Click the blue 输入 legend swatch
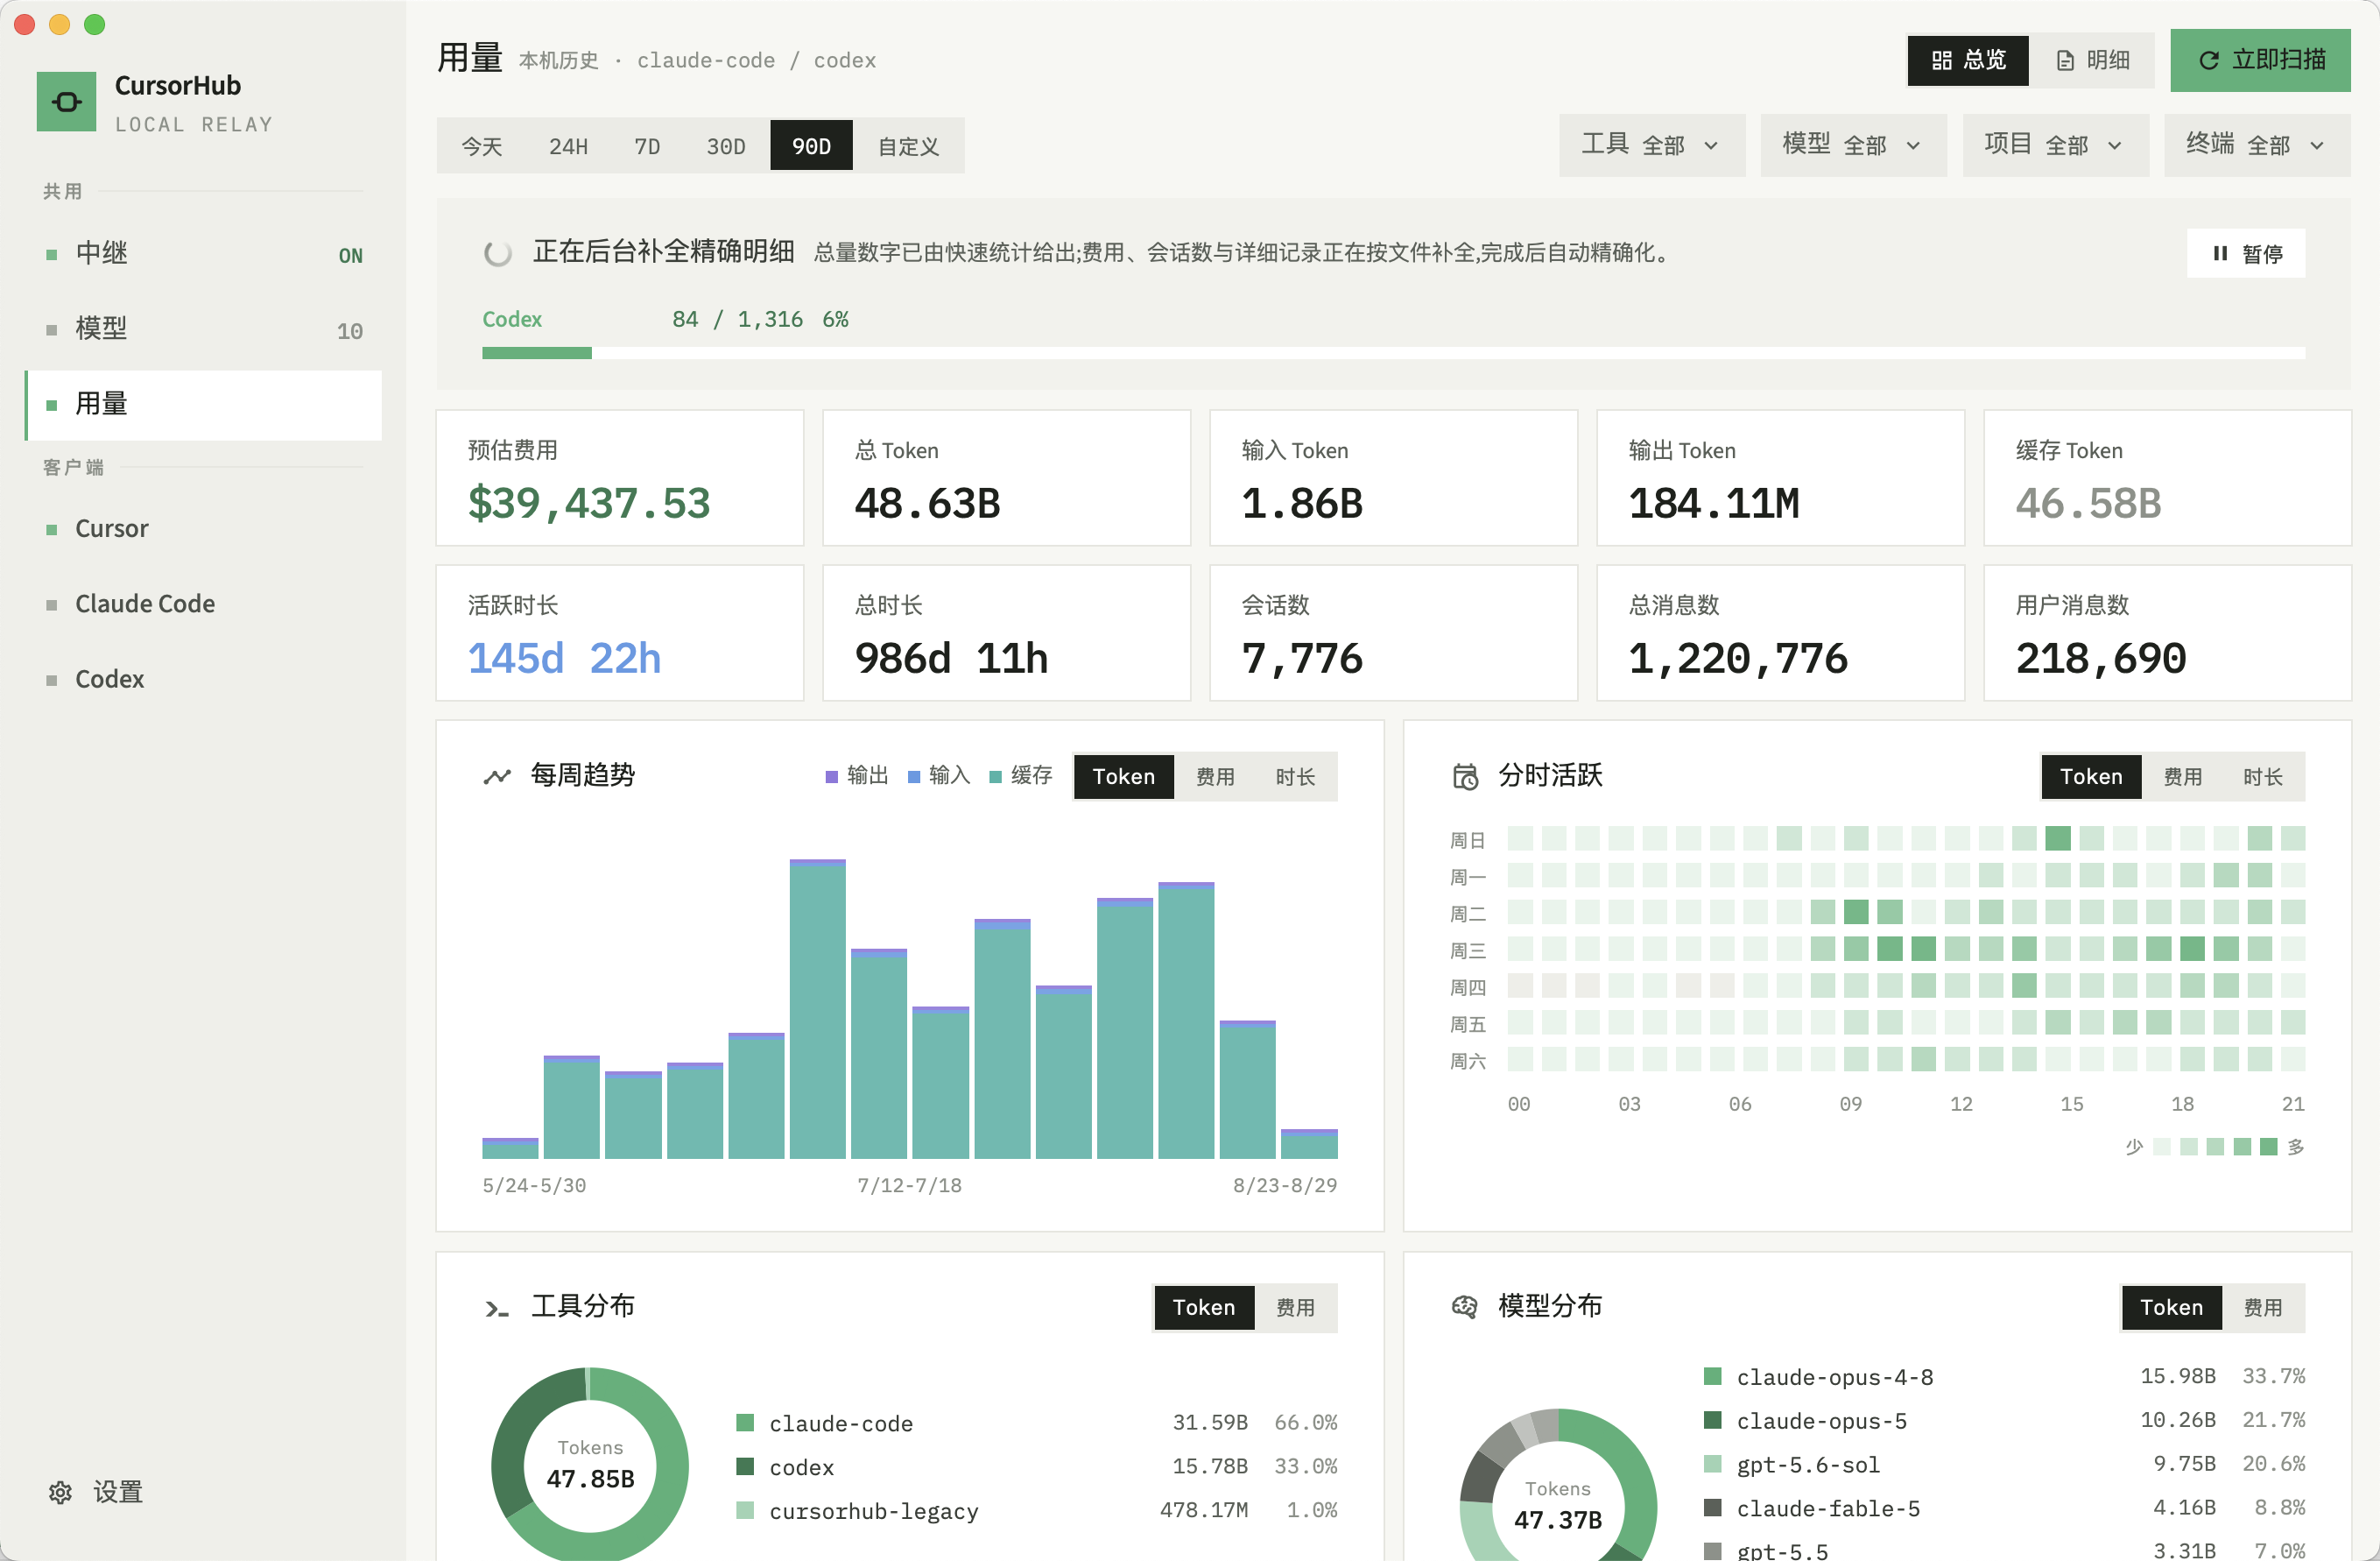This screenshot has width=2380, height=1561. [x=913, y=776]
